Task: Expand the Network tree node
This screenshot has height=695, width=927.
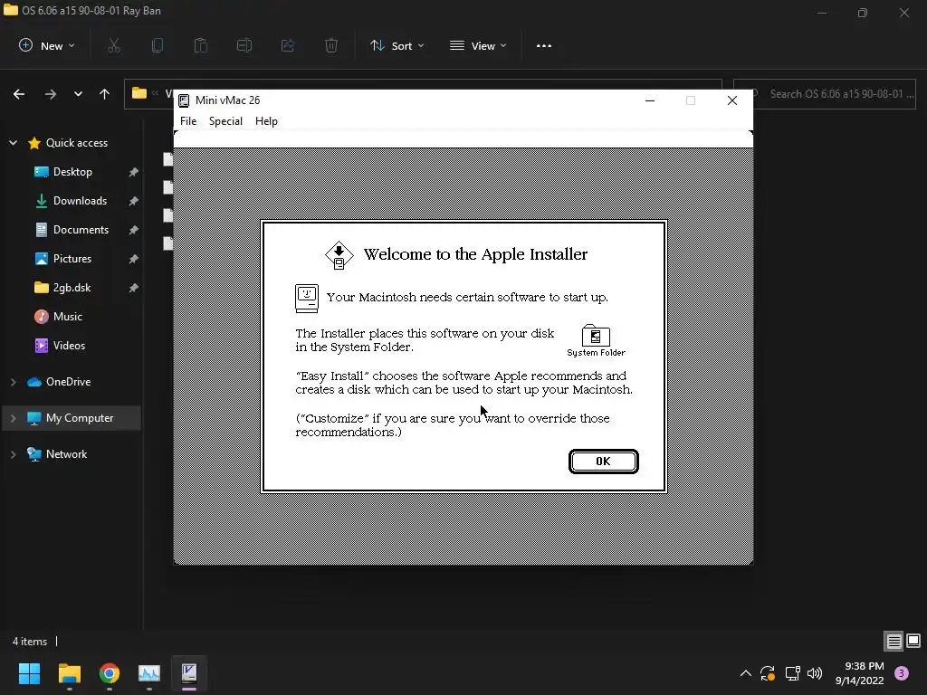Action: coord(13,454)
